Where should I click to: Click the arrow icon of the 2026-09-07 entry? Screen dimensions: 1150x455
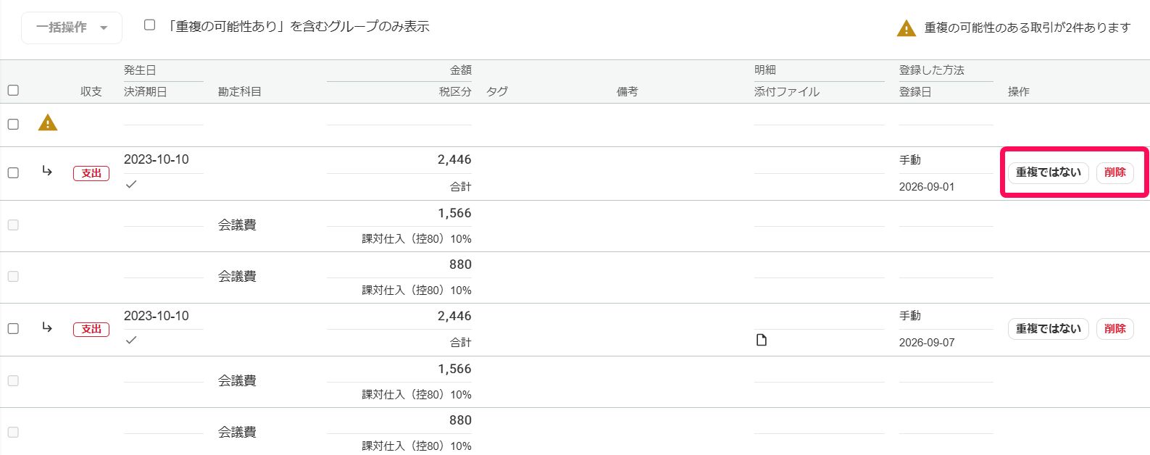coord(47,327)
